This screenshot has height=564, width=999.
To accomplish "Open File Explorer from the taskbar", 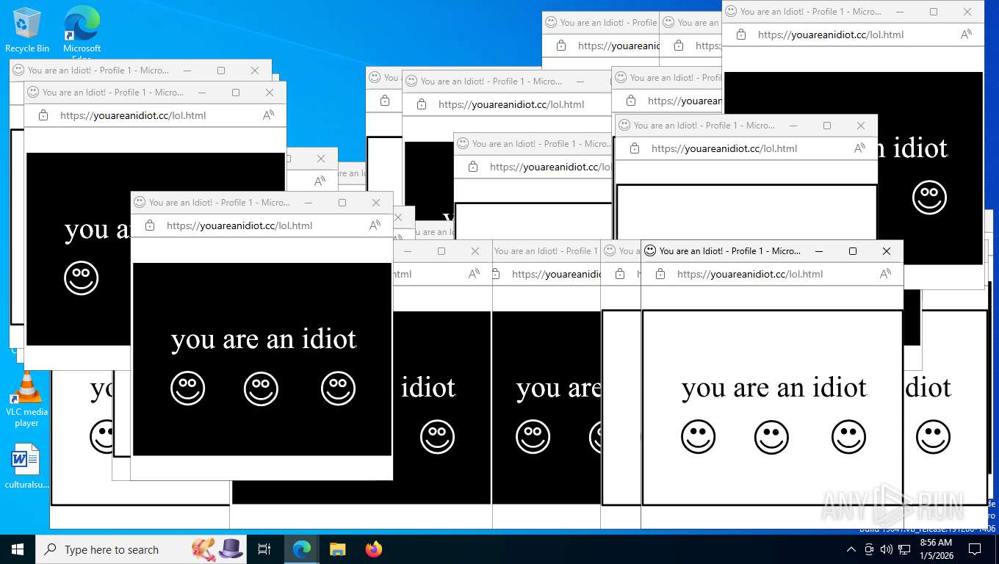I will (x=337, y=549).
